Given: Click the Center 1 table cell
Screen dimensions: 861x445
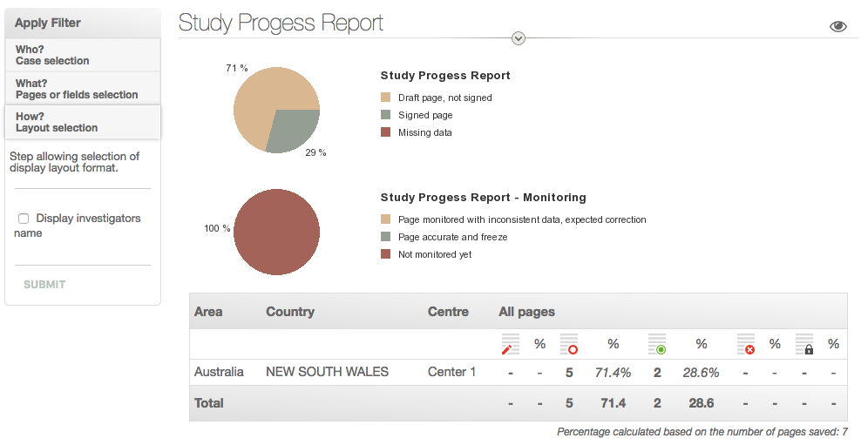Looking at the screenshot, I should 451,372.
